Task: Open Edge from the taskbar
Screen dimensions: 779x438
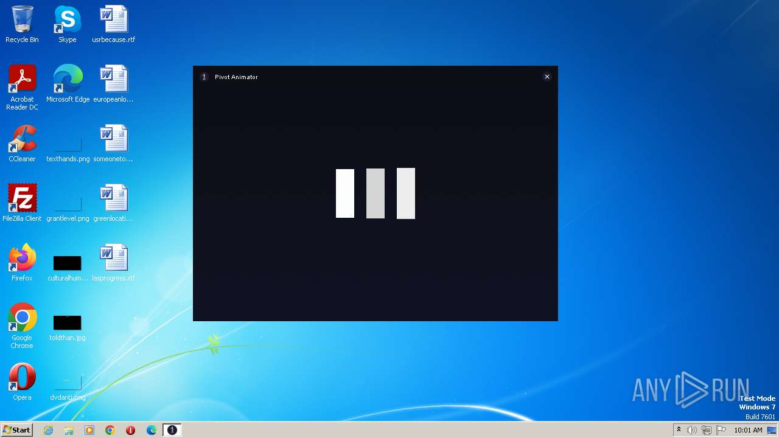Action: [152, 430]
